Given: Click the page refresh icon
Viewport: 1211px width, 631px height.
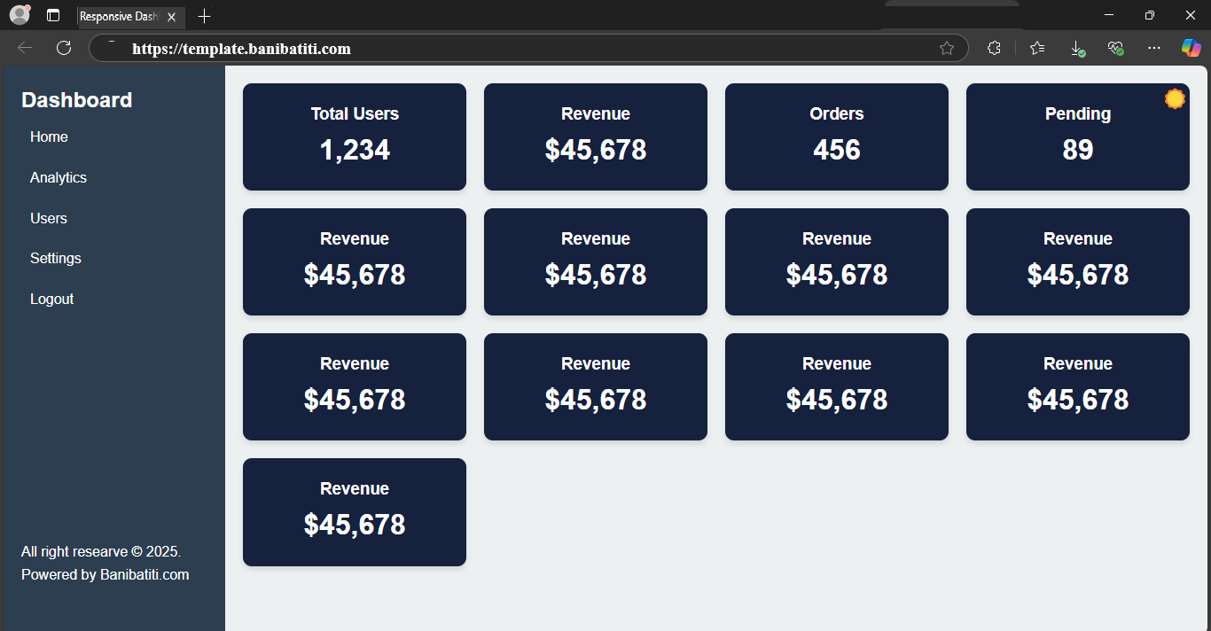Looking at the screenshot, I should [63, 48].
